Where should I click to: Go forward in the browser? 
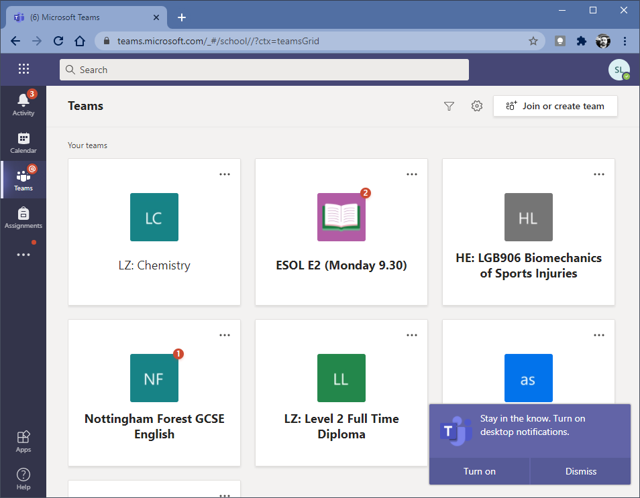coord(37,41)
